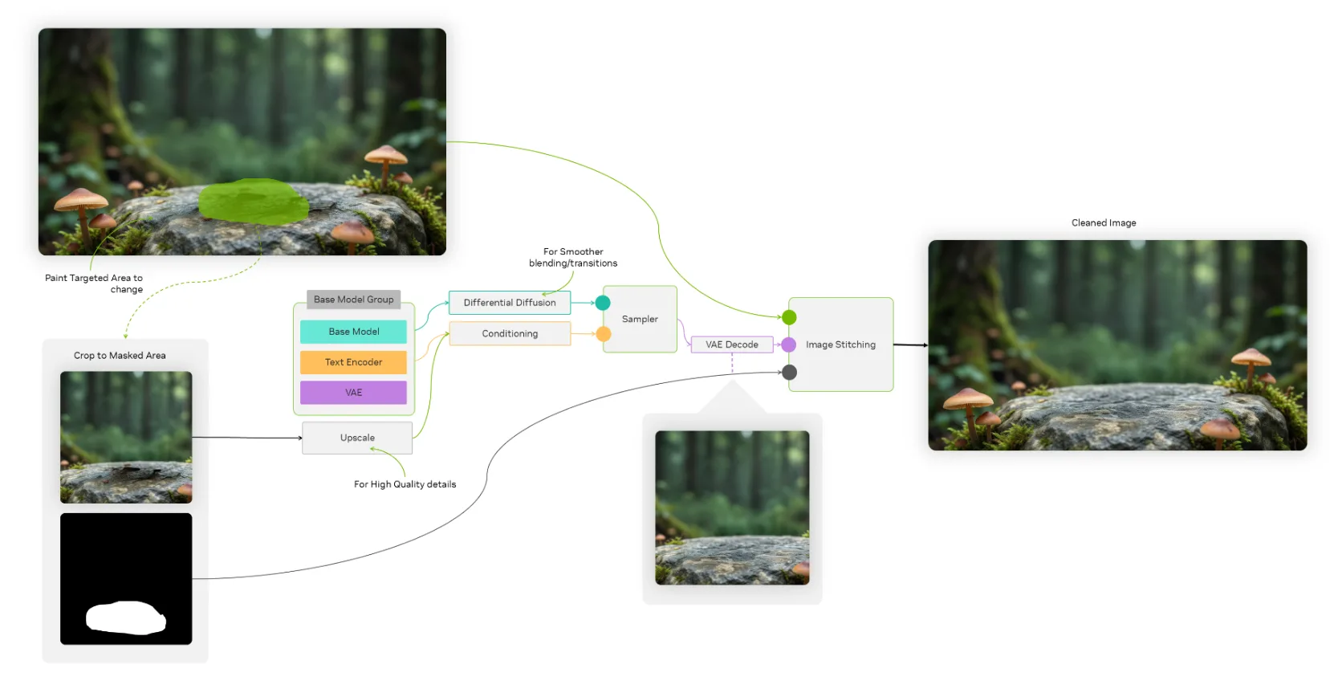Open the VAE Decode preview image
This screenshot has width=1330, height=689.
click(x=732, y=508)
